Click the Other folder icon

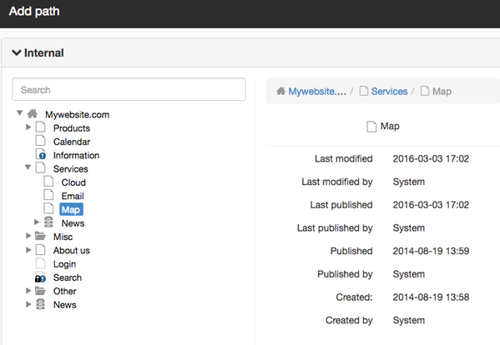pyautogui.click(x=40, y=291)
